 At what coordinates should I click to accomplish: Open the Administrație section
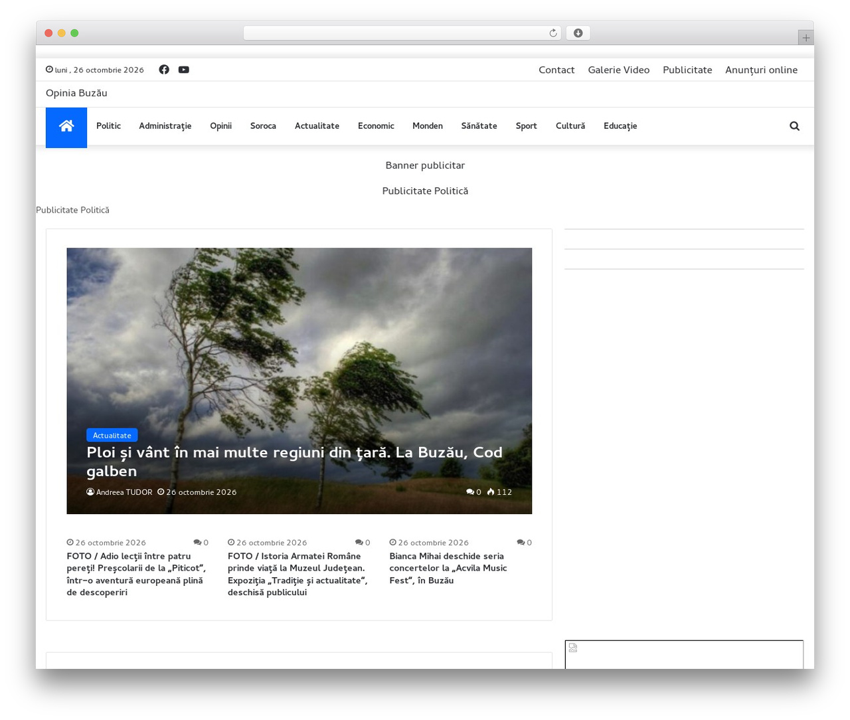coord(165,126)
